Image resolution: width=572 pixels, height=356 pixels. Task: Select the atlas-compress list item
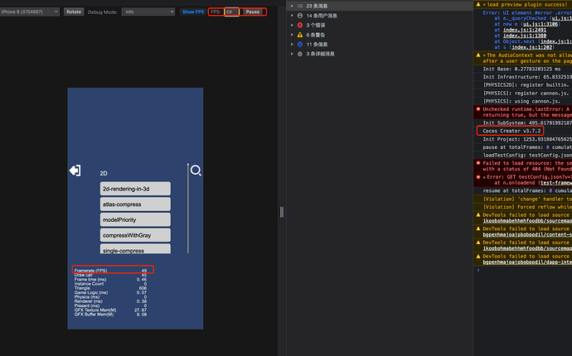point(135,204)
